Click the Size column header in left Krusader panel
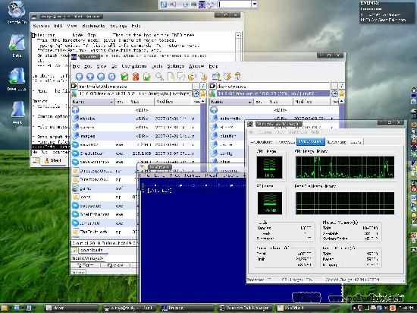Screen dimensions: 417x313 pyautogui.click(x=141, y=102)
